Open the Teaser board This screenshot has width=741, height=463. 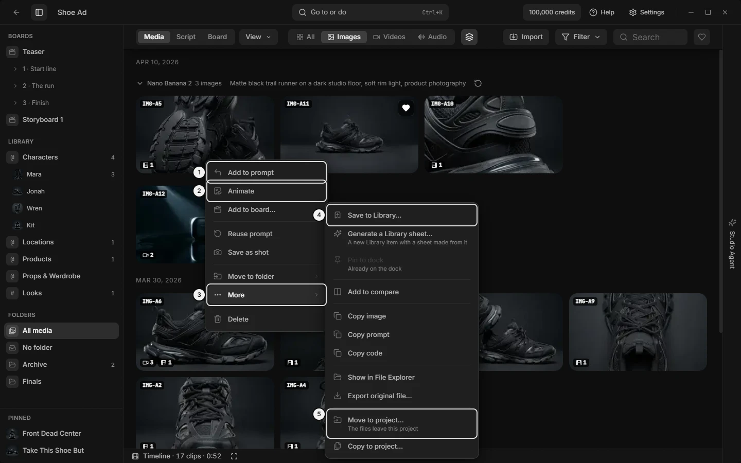pyautogui.click(x=62, y=52)
